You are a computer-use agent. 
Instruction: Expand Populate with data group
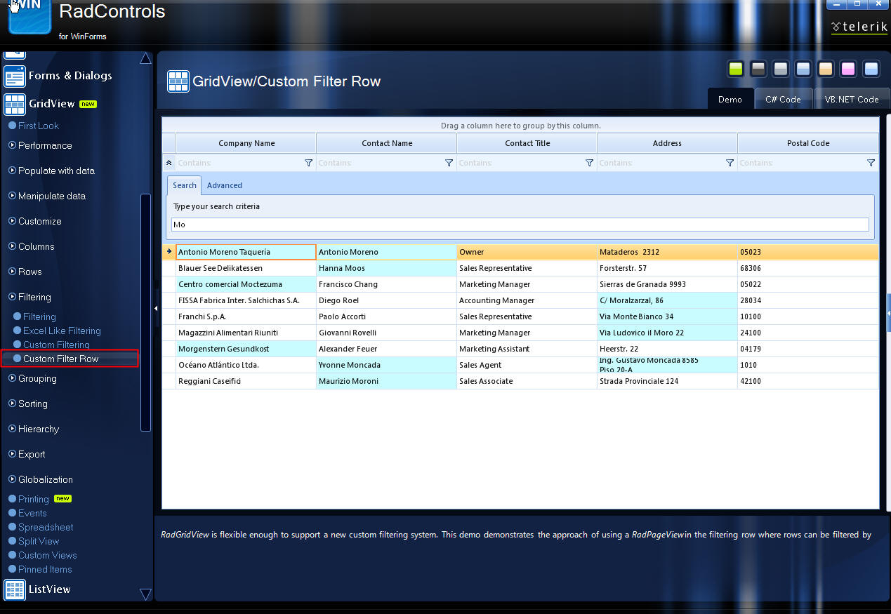[12, 171]
